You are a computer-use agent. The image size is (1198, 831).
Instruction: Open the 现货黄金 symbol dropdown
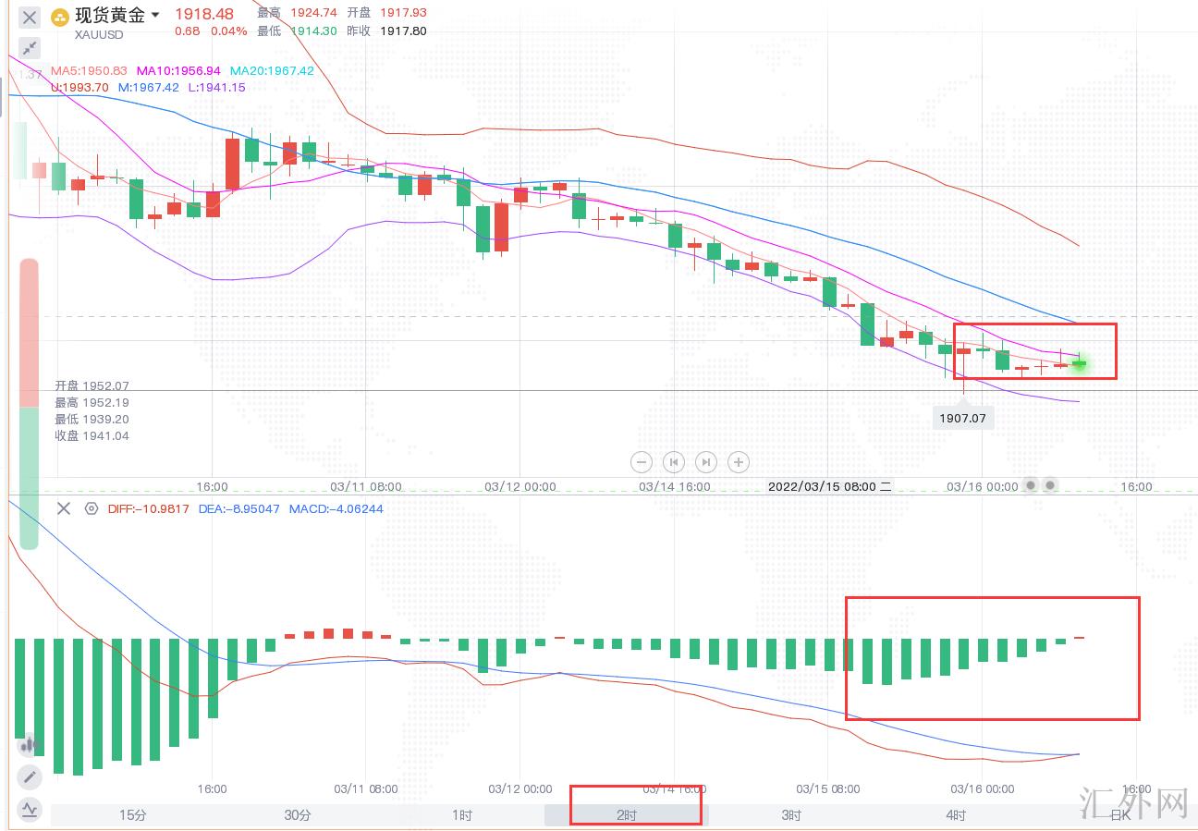tap(154, 15)
